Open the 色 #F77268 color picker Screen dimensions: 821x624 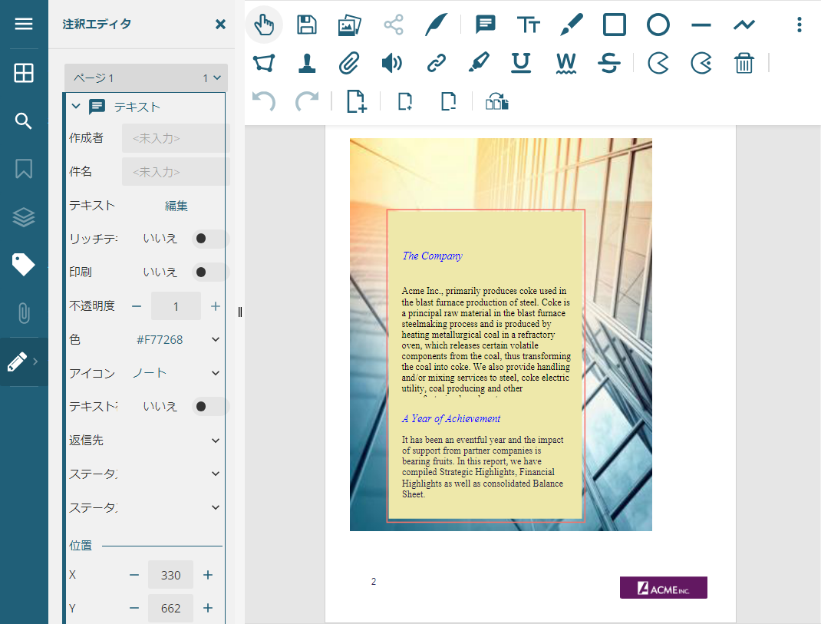176,339
